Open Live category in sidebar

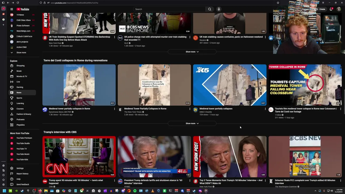point(22,82)
